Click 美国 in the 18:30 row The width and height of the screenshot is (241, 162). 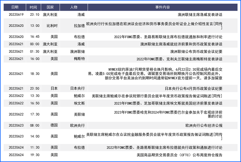(x=54, y=74)
